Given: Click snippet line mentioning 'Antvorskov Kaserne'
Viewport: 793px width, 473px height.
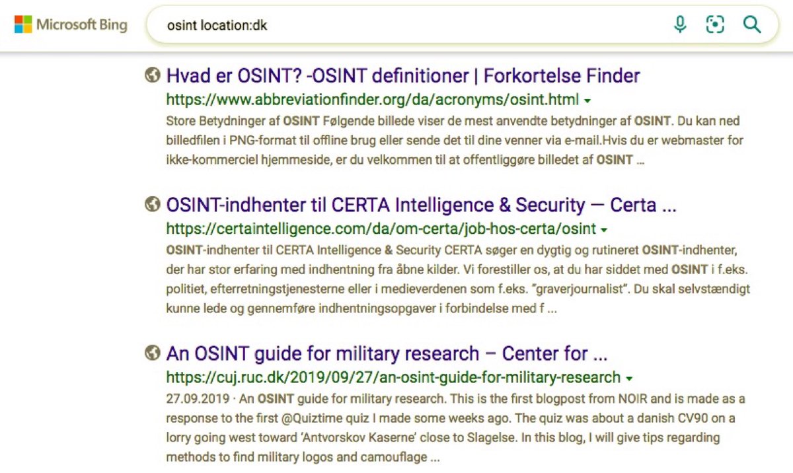Looking at the screenshot, I should [x=443, y=438].
